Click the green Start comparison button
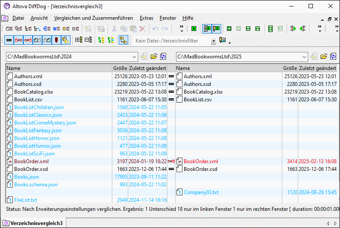 point(194,29)
